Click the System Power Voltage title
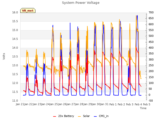This screenshot has height=121, width=162. tap(81, 3)
